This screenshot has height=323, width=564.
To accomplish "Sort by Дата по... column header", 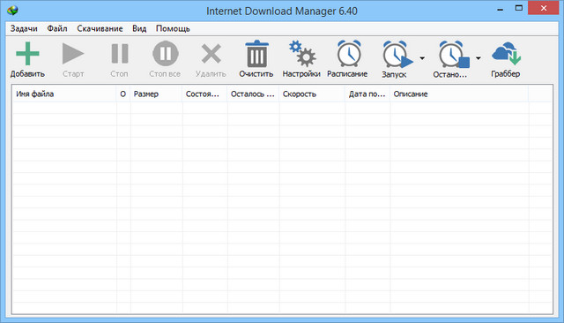I will (x=367, y=94).
